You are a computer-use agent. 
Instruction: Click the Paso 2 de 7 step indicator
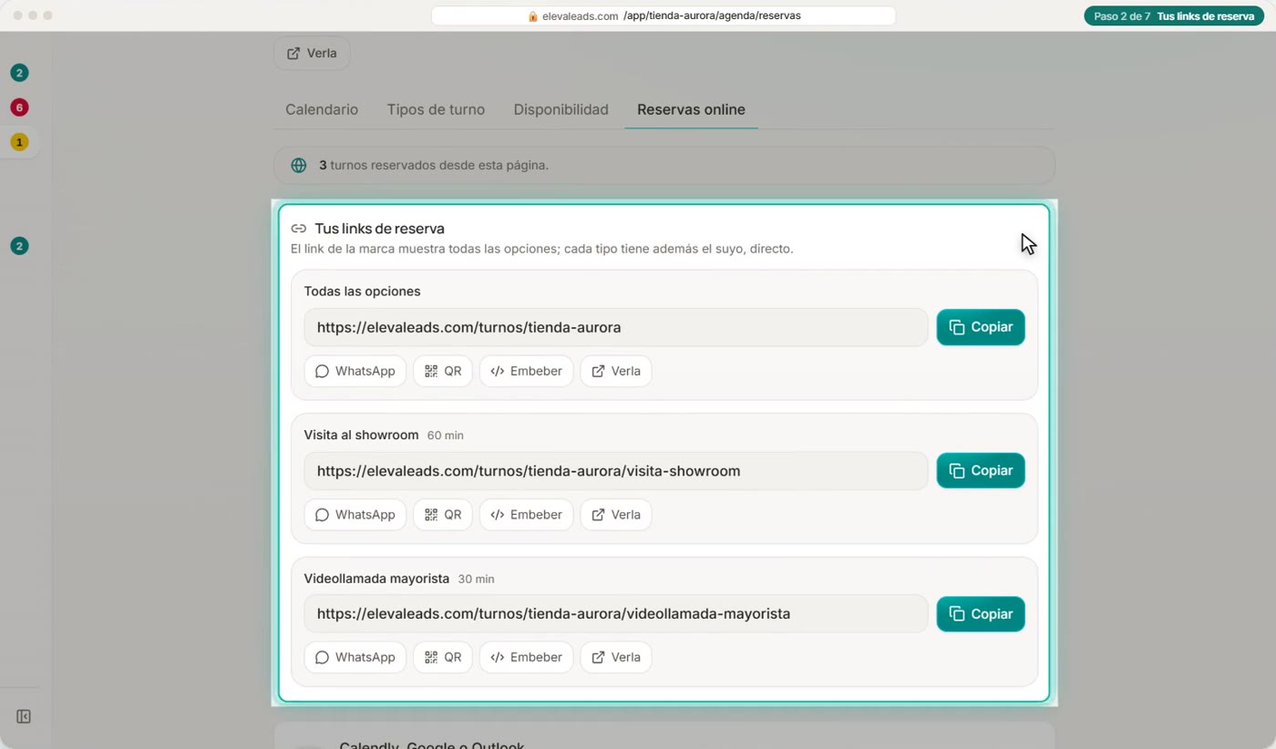pos(1174,16)
